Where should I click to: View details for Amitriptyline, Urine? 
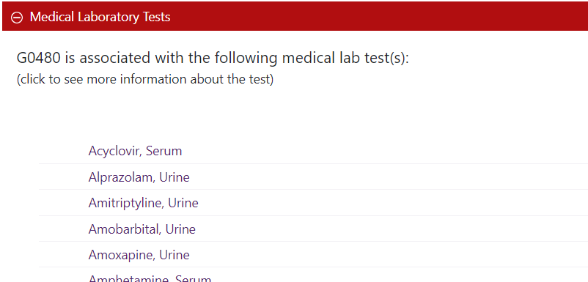(x=143, y=203)
